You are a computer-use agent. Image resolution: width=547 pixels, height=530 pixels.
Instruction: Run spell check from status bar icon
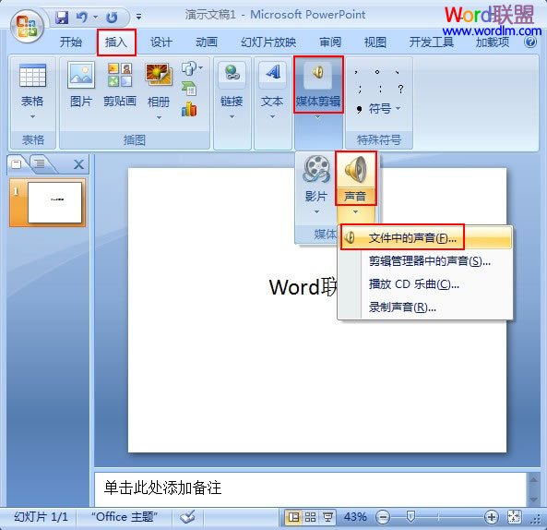(x=187, y=517)
